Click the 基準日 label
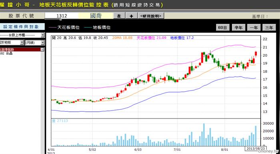This screenshot has height=154, width=280. (x=260, y=16)
